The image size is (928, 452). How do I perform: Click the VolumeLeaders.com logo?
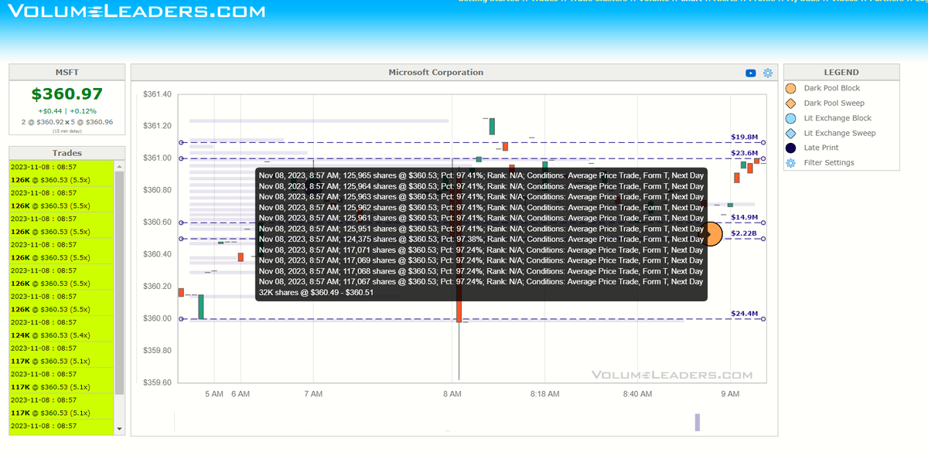point(135,12)
